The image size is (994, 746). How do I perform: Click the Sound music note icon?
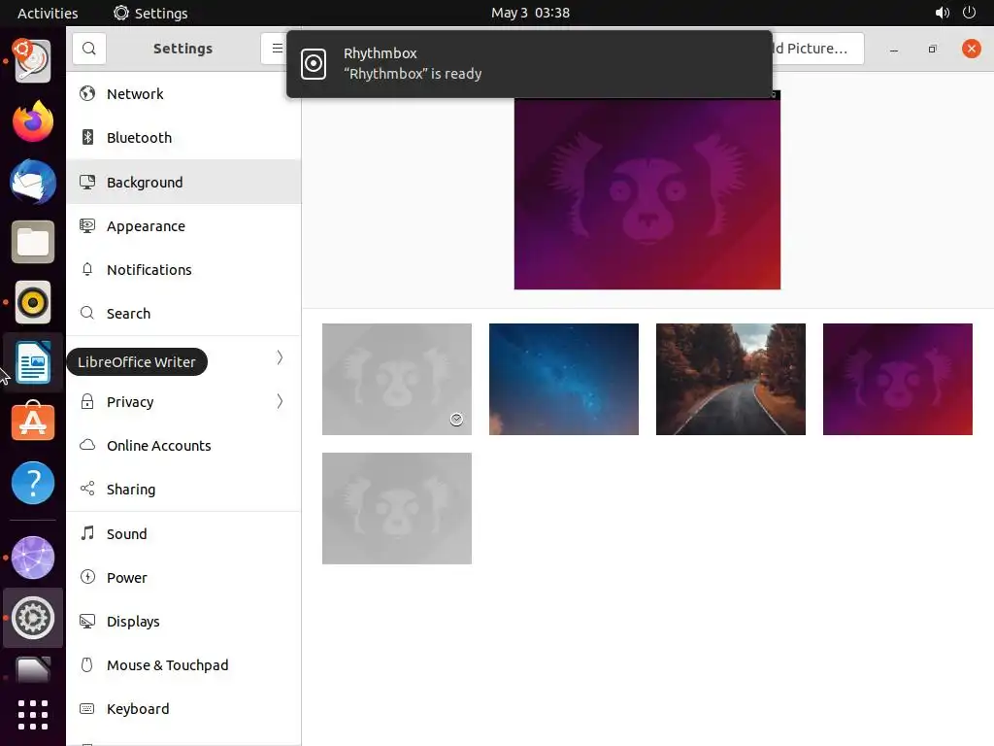(87, 533)
